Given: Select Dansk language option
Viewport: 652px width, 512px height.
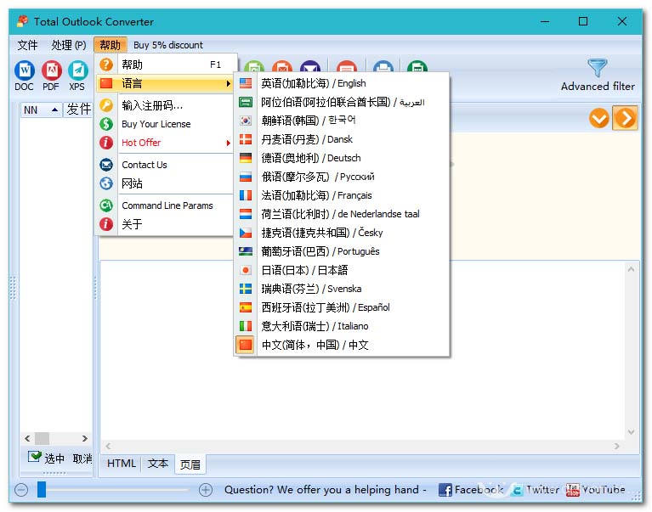Looking at the screenshot, I should (342, 139).
